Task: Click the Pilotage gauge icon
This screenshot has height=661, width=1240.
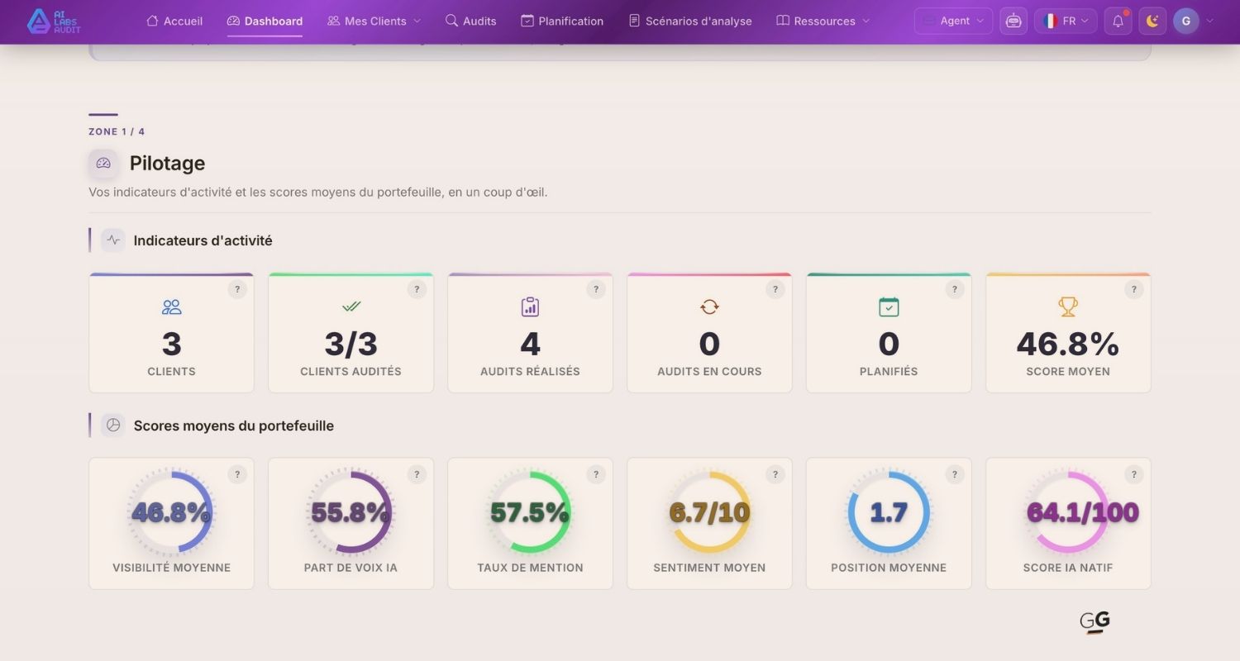Action: pos(103,163)
